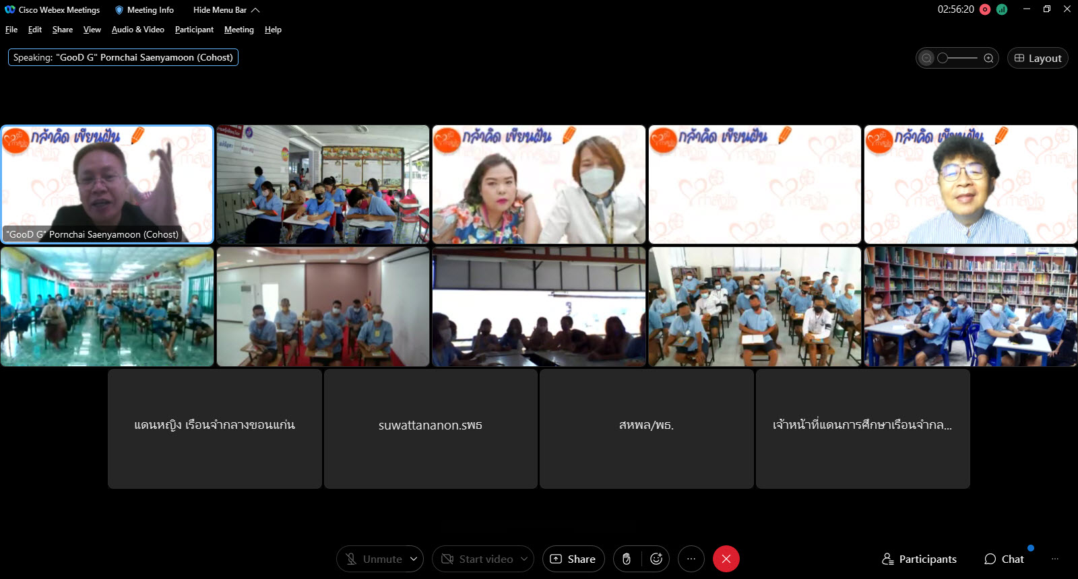
Task: Open the connection status indicator icon
Action: [1002, 9]
